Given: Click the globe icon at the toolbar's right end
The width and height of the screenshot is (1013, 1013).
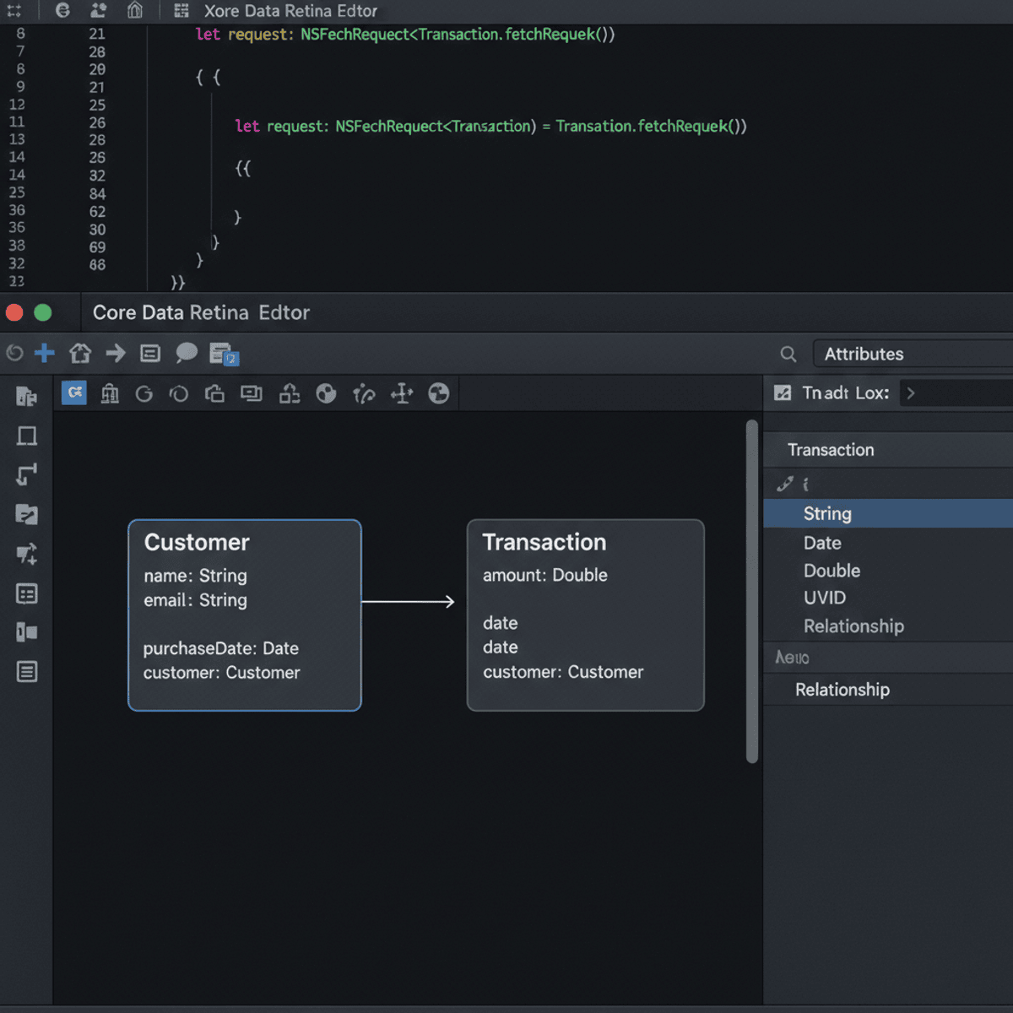Looking at the screenshot, I should click(x=438, y=393).
